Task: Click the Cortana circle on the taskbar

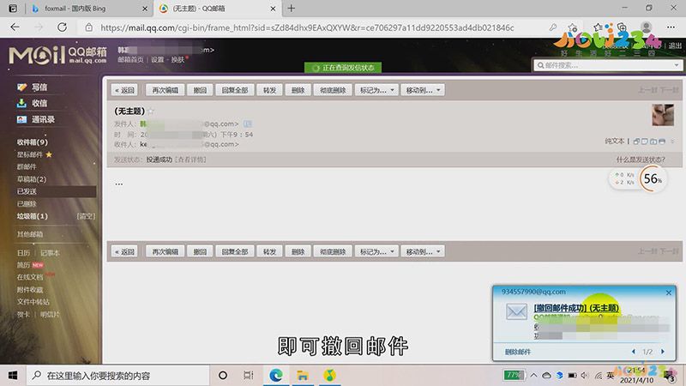Action: pos(223,376)
